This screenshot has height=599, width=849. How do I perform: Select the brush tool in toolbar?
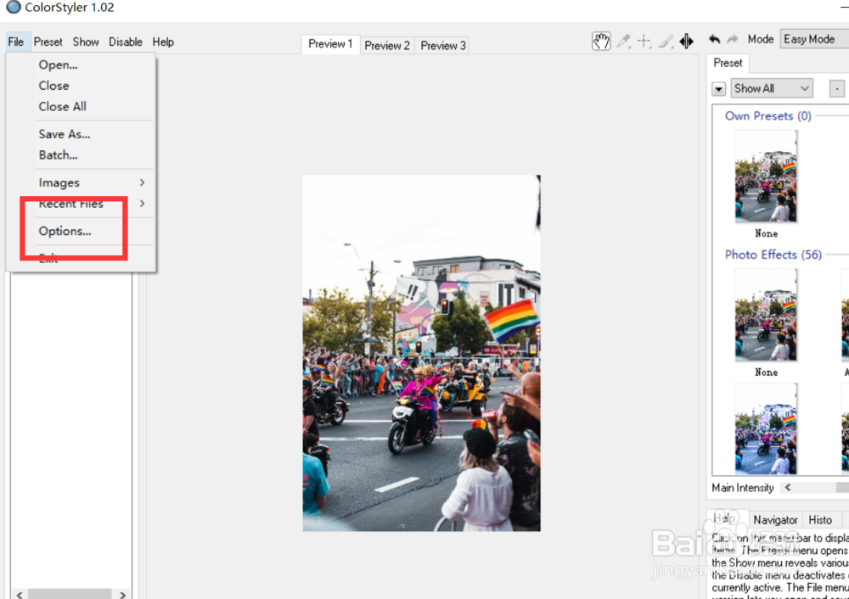coord(666,41)
